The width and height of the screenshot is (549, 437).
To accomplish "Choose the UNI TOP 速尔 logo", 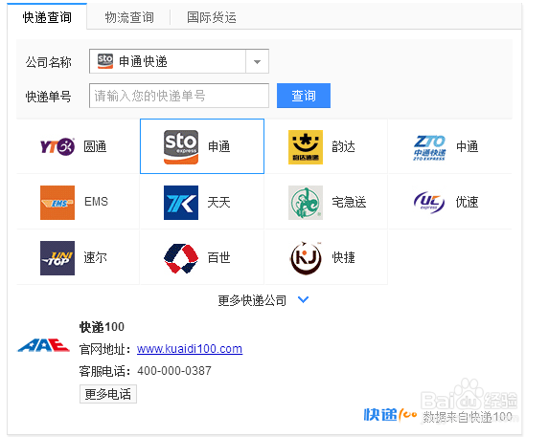I will point(57,258).
